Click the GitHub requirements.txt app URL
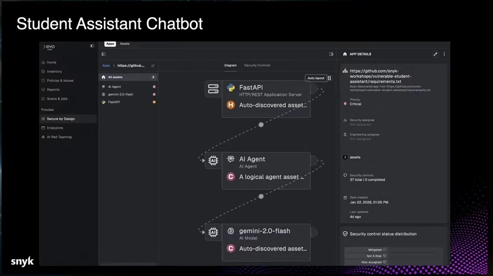The height and width of the screenshot is (276, 493). [x=381, y=76]
